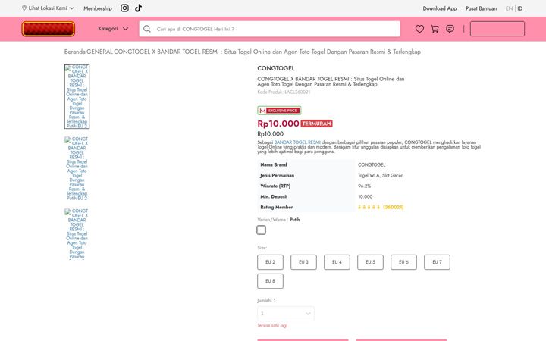Switch language to EN
The image size is (546, 341).
pyautogui.click(x=509, y=8)
